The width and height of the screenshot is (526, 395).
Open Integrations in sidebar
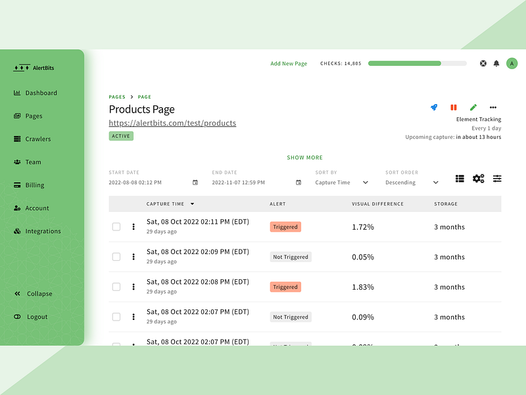click(x=37, y=231)
